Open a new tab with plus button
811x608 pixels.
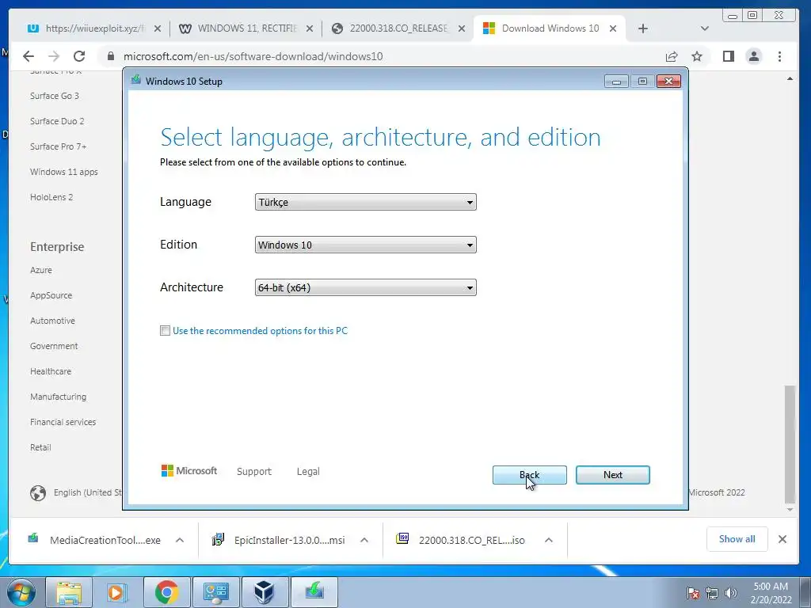click(x=643, y=28)
